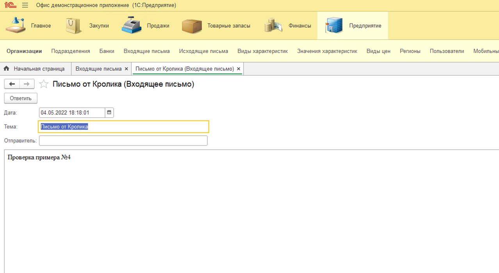
Task: Open the Продажи cash register section
Action: 145,26
